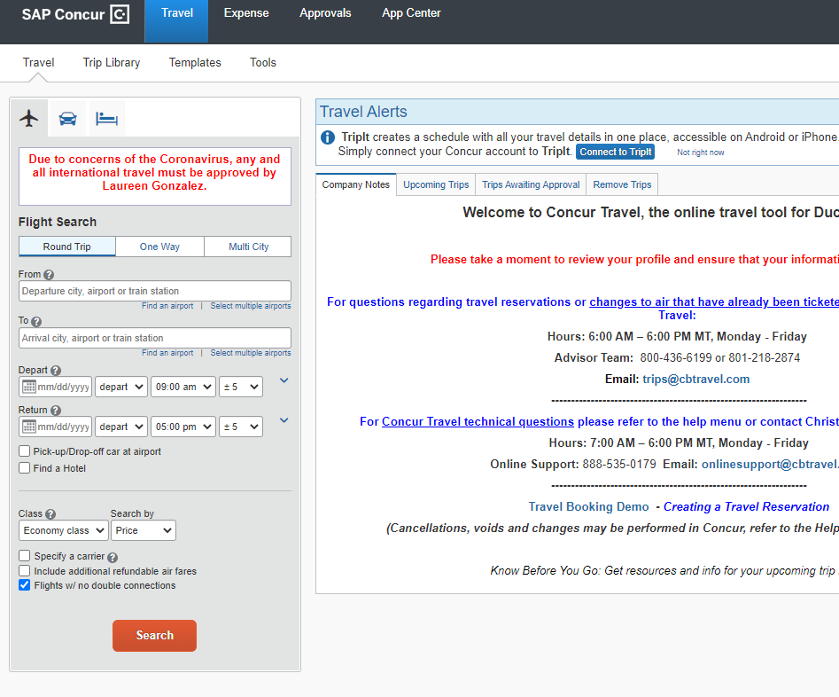Select the Flight search airplane icon
The width and height of the screenshot is (839, 697).
pyautogui.click(x=29, y=118)
